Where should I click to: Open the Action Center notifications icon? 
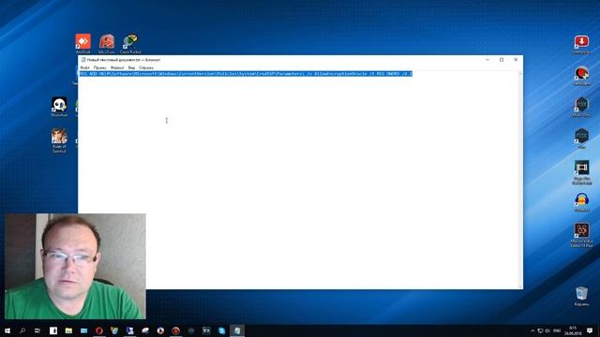click(x=590, y=330)
